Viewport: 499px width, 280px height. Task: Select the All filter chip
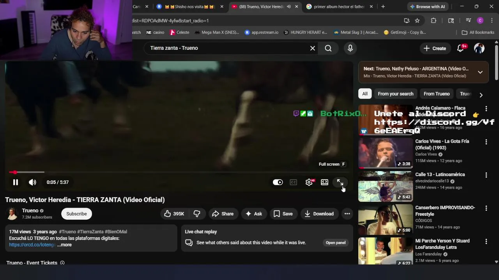pos(365,94)
